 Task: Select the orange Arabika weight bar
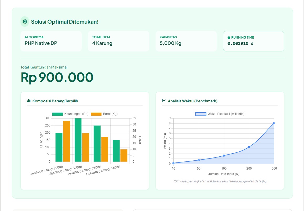pos(105,149)
